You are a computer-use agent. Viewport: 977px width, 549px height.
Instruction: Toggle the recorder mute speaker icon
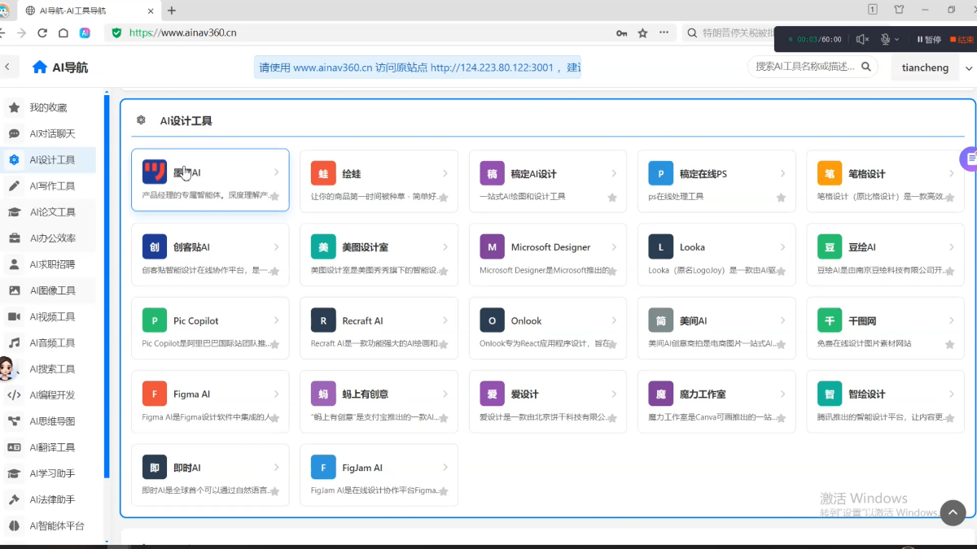pos(862,39)
